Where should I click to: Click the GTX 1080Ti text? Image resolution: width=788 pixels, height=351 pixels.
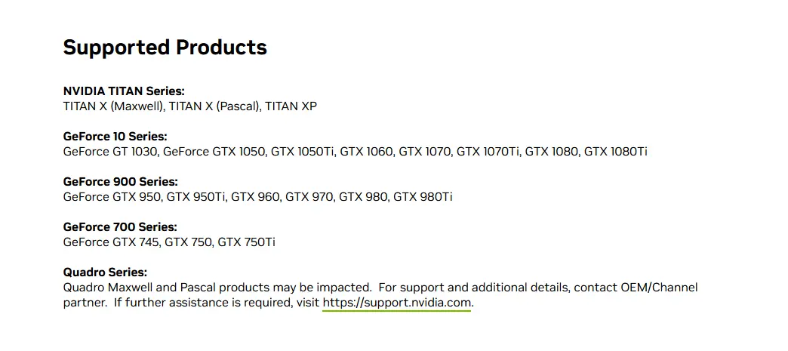pyautogui.click(x=616, y=152)
